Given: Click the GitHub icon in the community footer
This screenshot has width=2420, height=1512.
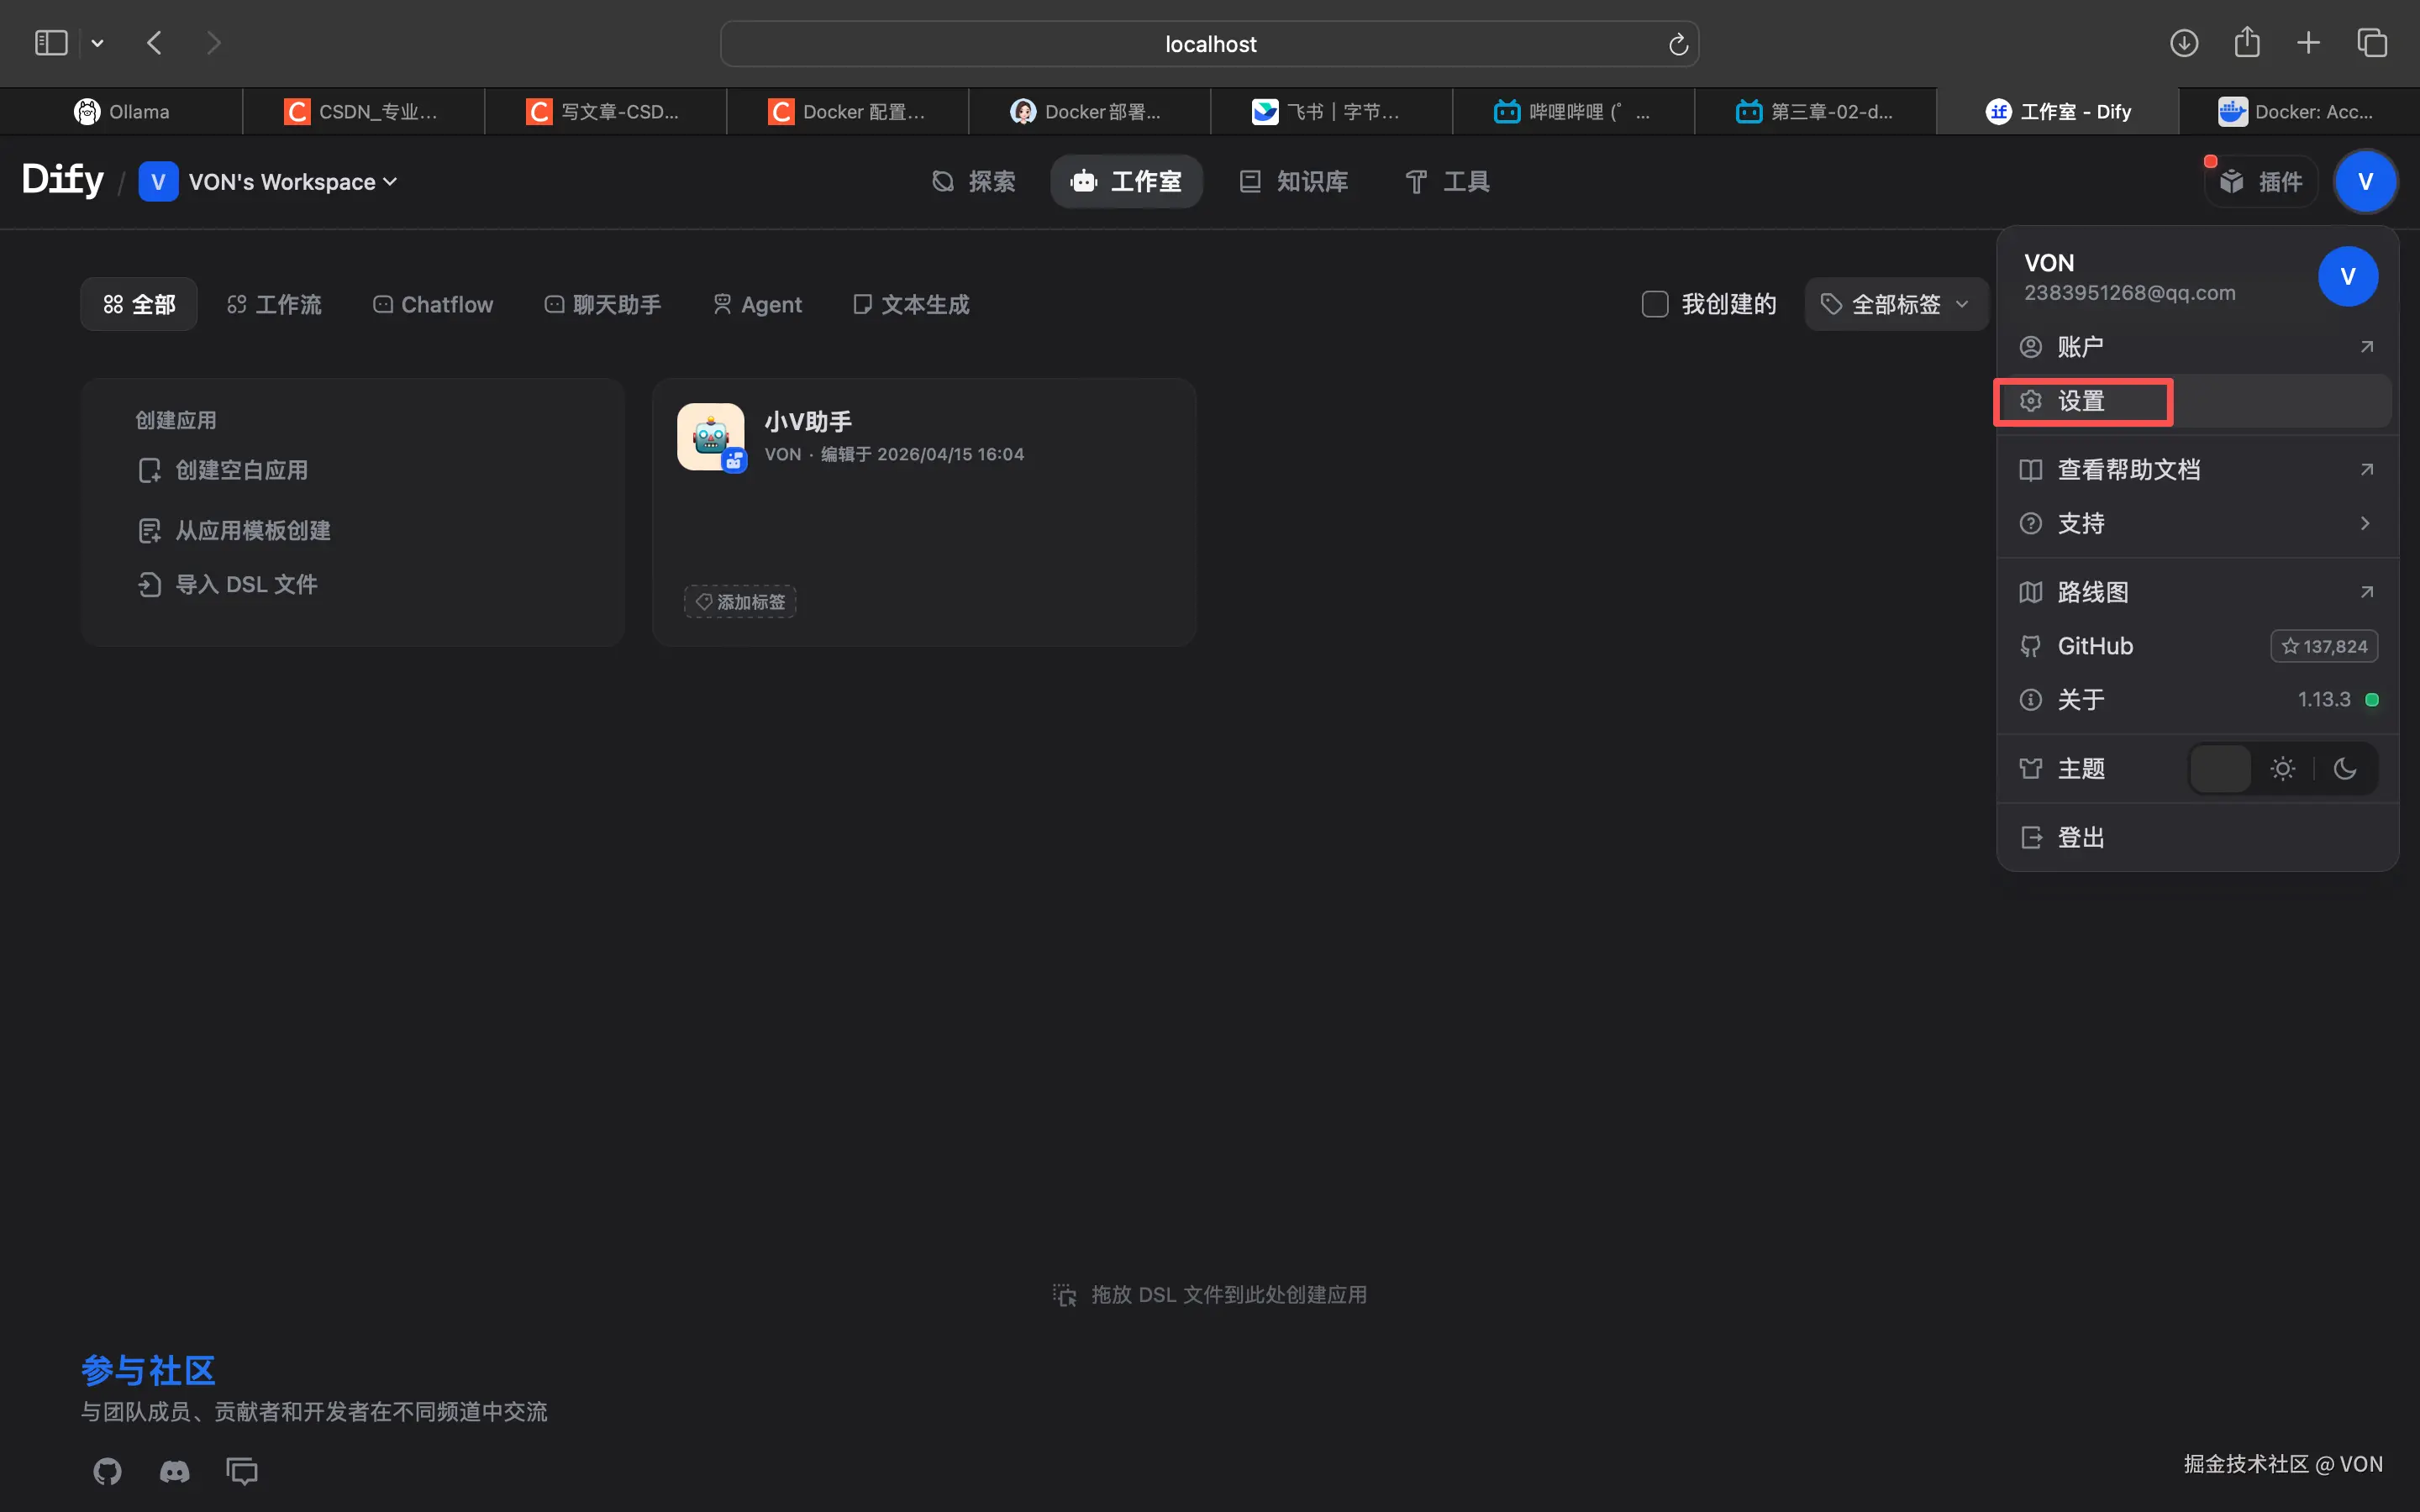Looking at the screenshot, I should [x=107, y=1471].
